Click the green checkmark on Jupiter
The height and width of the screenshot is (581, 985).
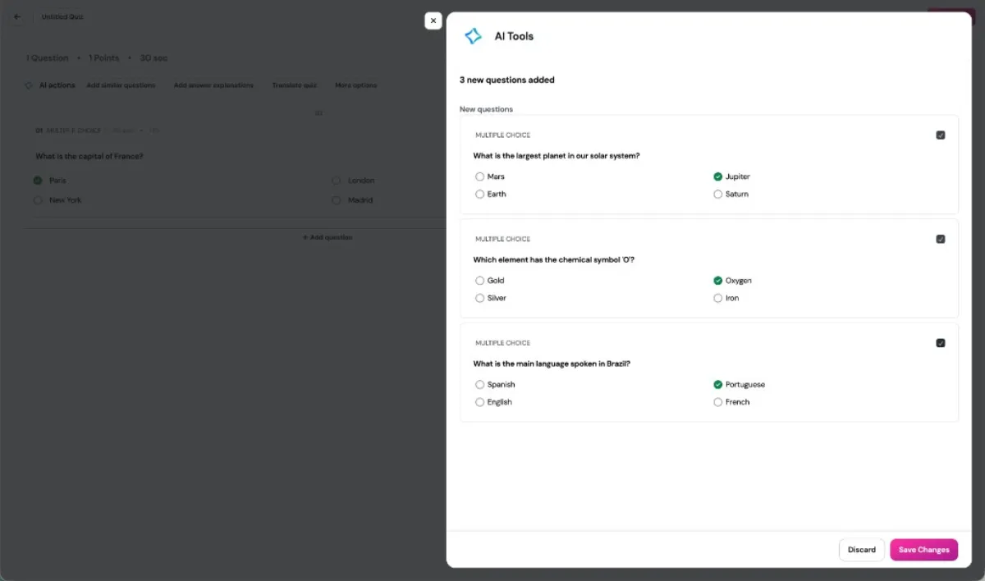pos(718,176)
